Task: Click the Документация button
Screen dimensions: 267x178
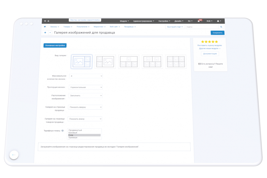Action: click(x=210, y=53)
